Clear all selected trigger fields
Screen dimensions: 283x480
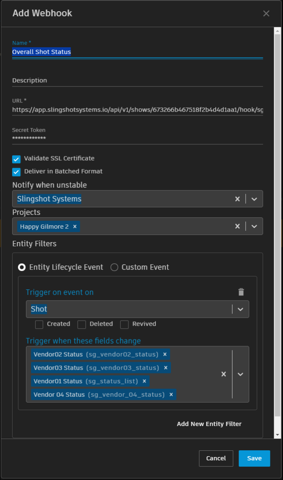(224, 374)
